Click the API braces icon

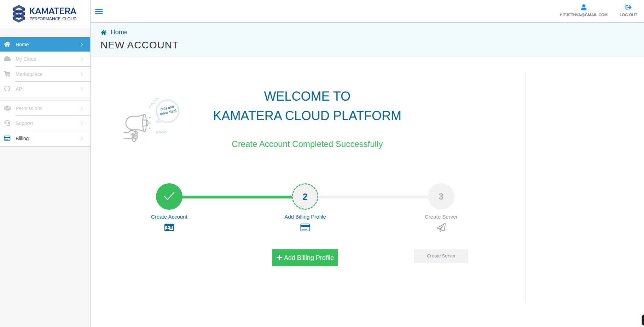click(7, 89)
